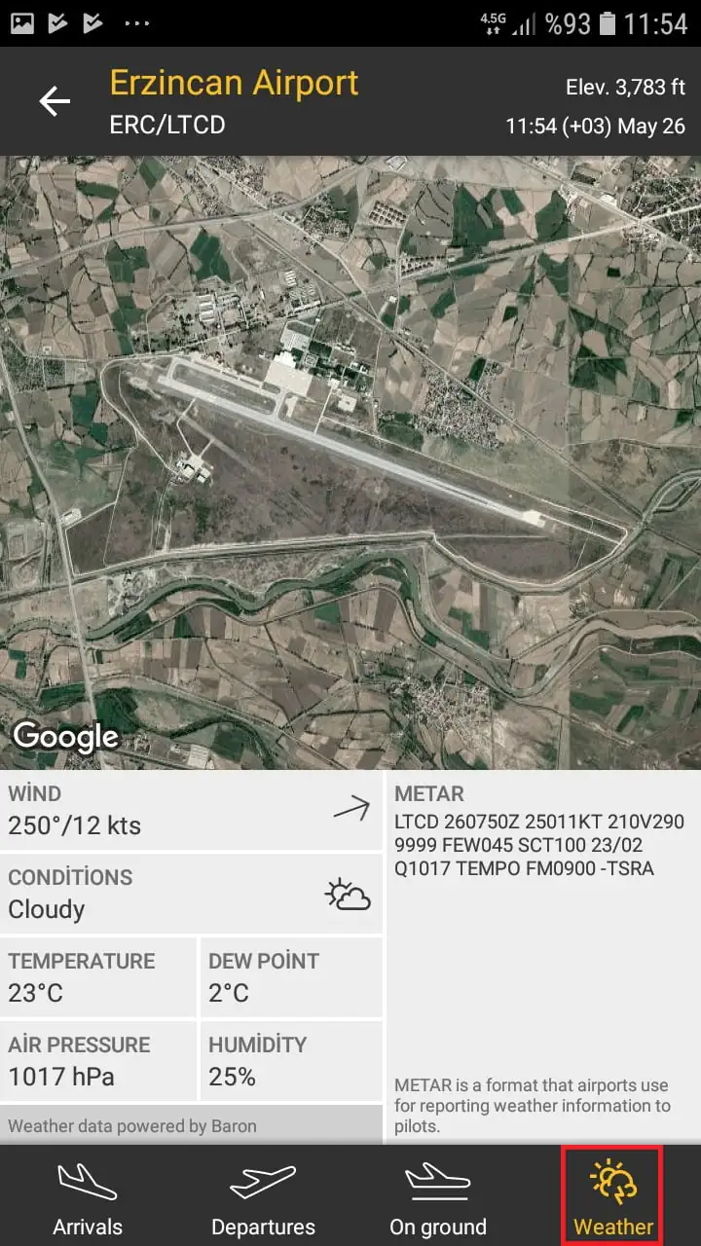Tap the Temperature 23°C card

point(97,978)
